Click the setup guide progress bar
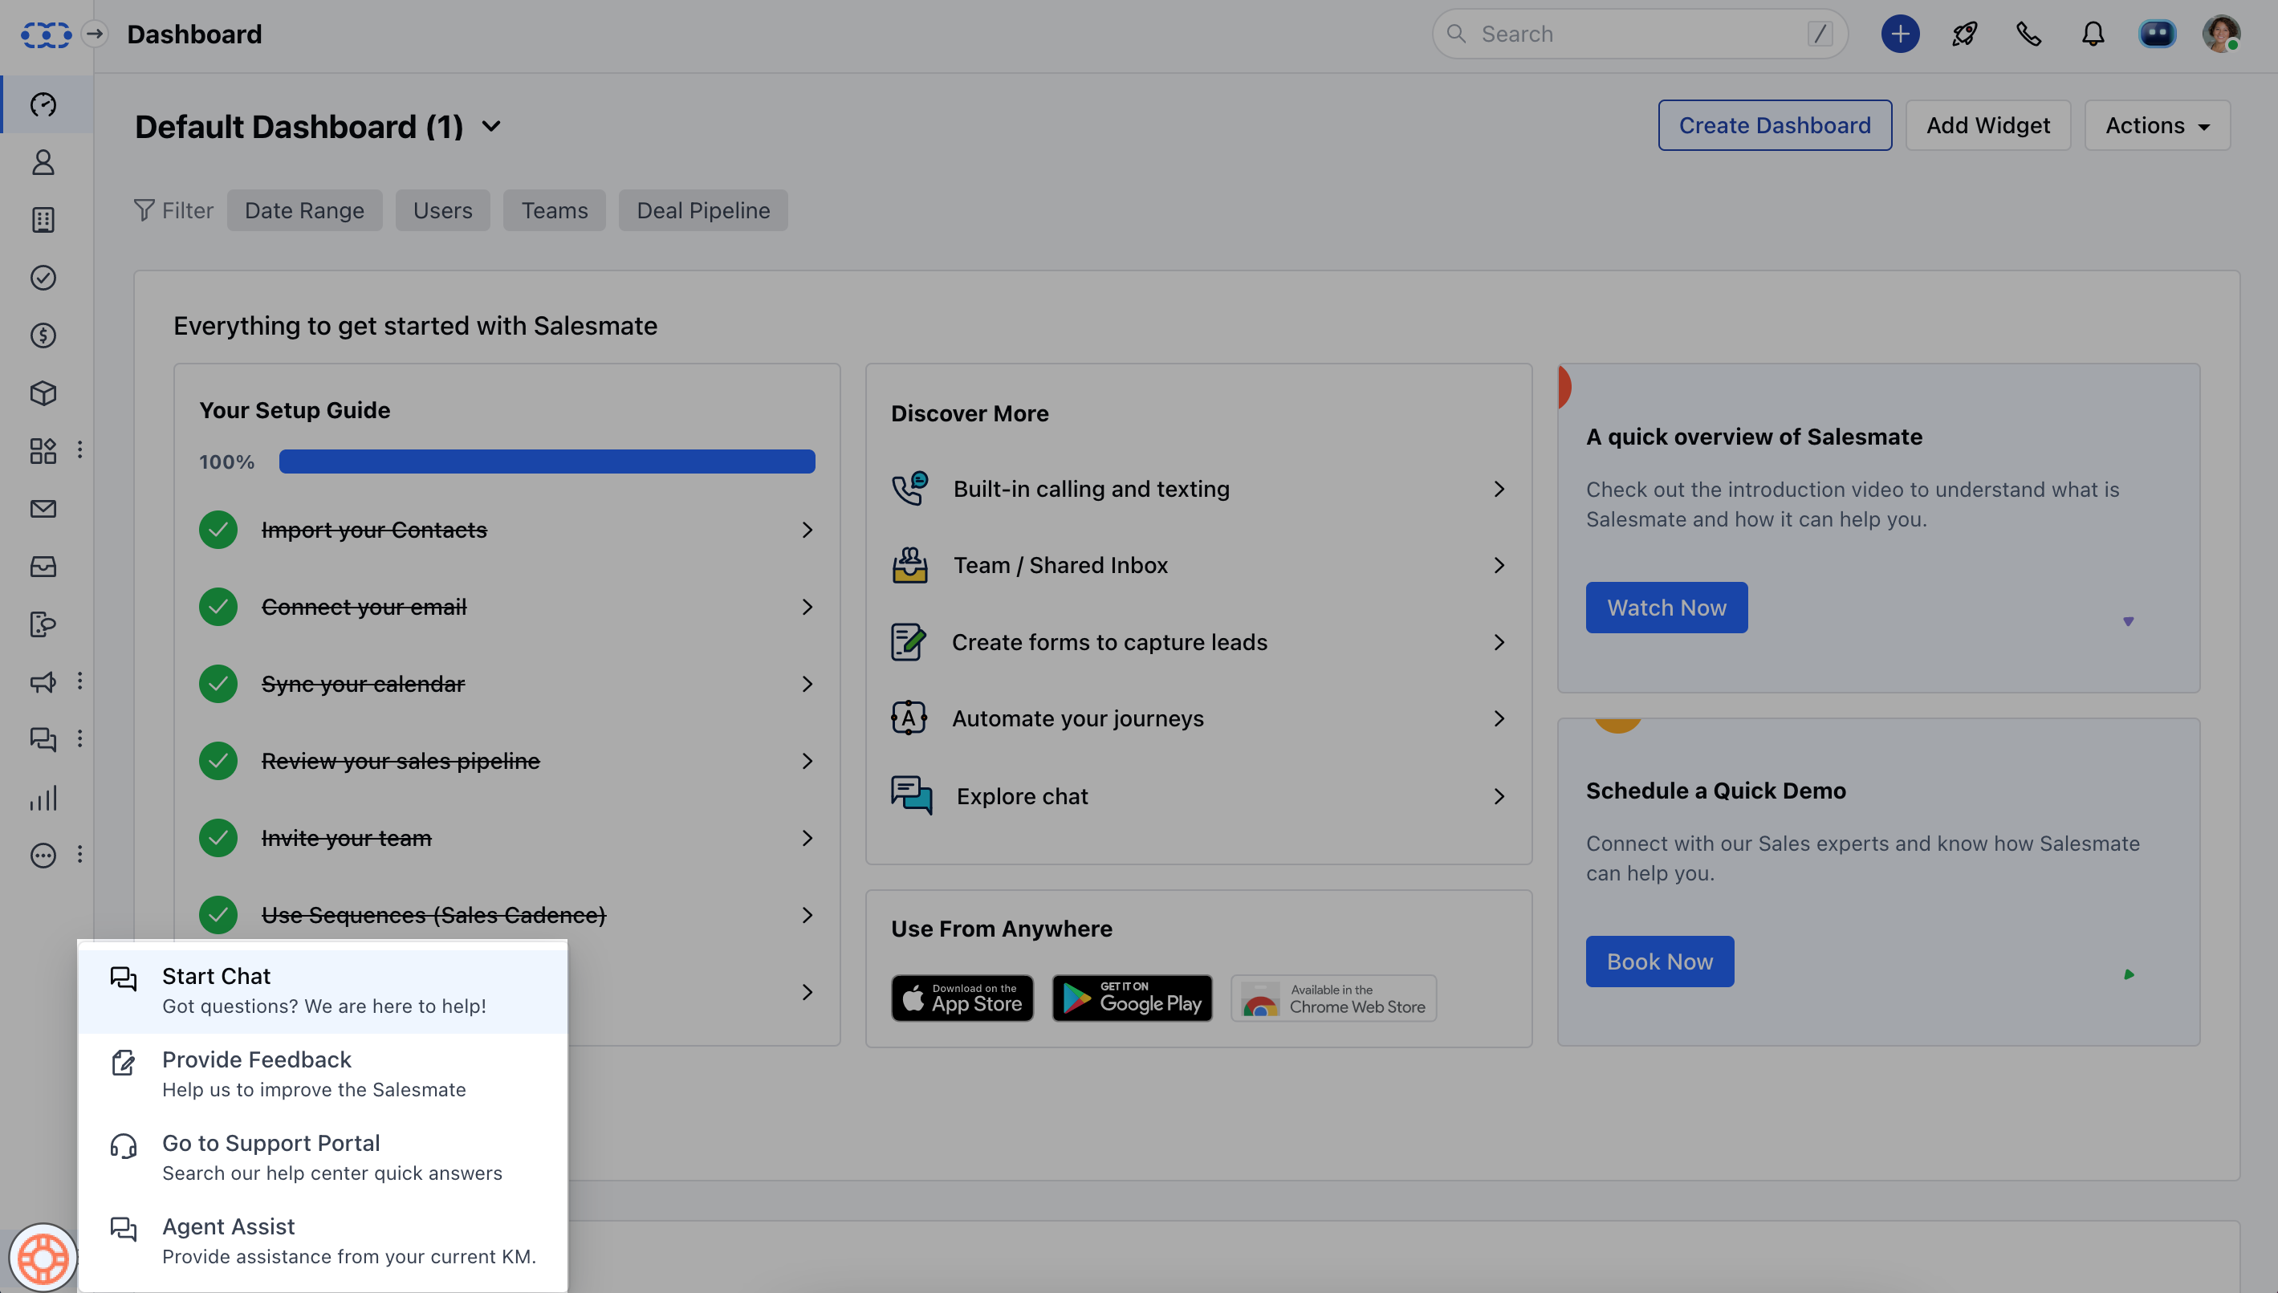Viewport: 2278px width, 1293px height. pyautogui.click(x=546, y=461)
